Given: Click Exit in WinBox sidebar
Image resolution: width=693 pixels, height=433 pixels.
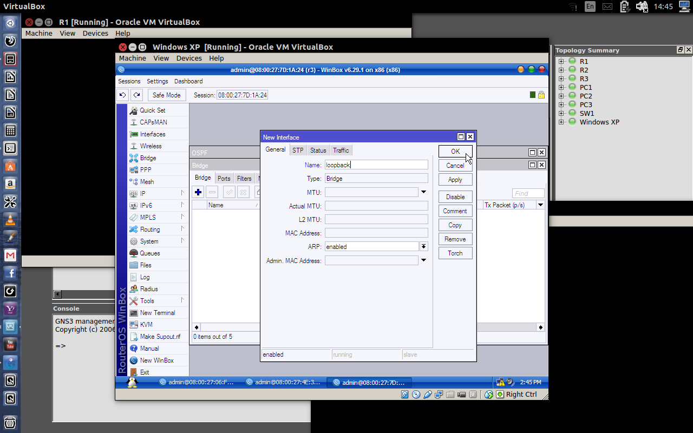Looking at the screenshot, I should [145, 372].
